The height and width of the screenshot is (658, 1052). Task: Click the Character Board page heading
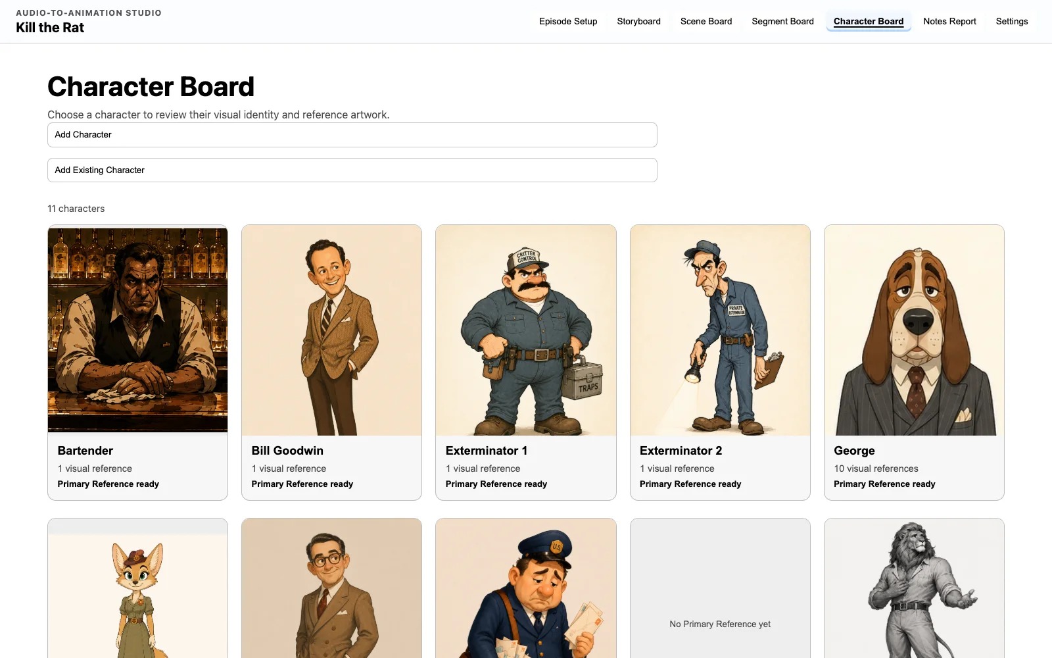(151, 87)
